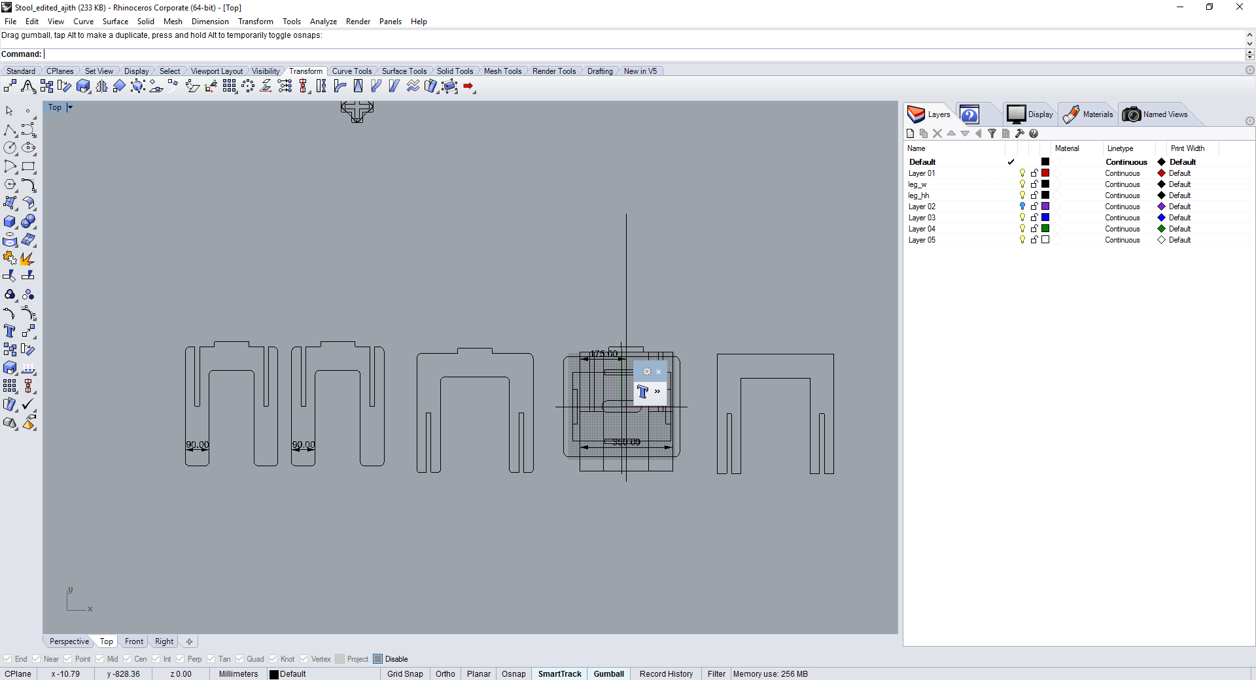Screen dimensions: 1256x680
Task: Choose the Circle drawing tool
Action: coord(10,148)
